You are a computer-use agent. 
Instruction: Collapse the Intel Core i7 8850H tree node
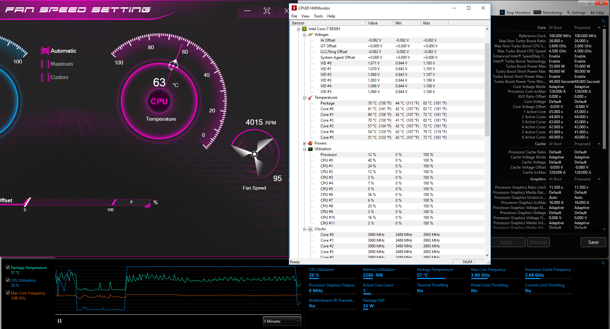click(x=299, y=29)
